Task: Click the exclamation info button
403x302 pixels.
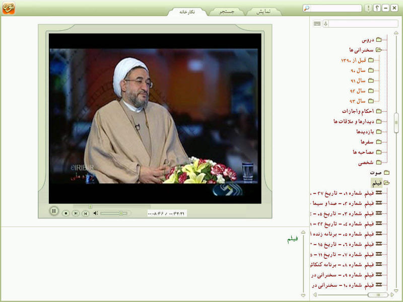Action: point(368,8)
